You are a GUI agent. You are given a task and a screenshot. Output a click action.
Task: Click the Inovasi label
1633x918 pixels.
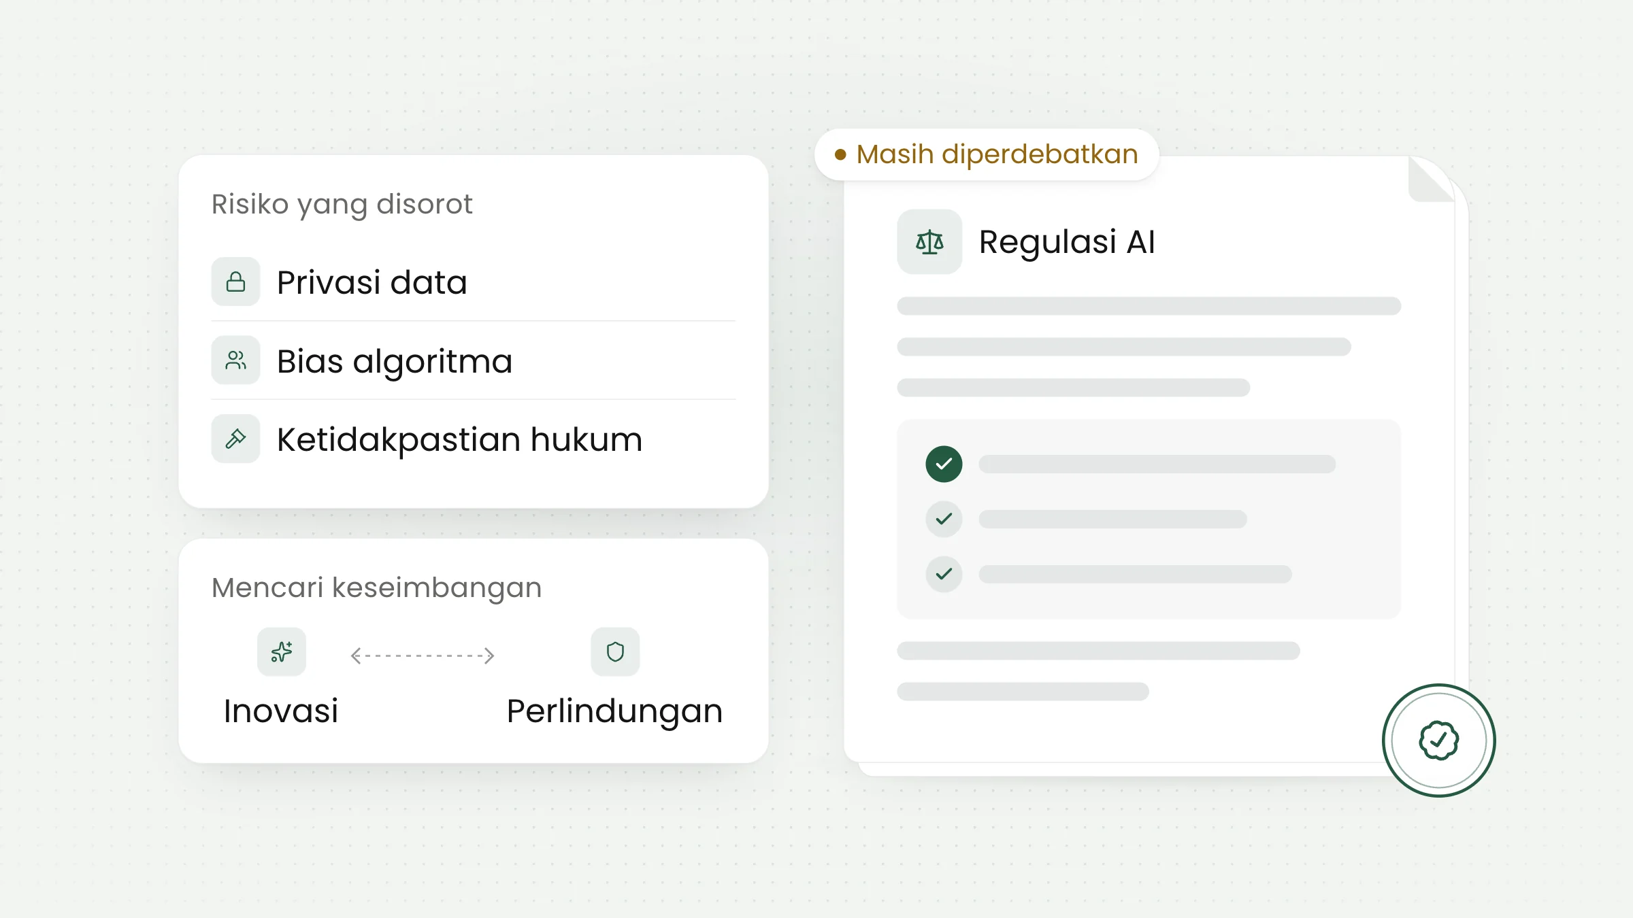click(x=281, y=711)
